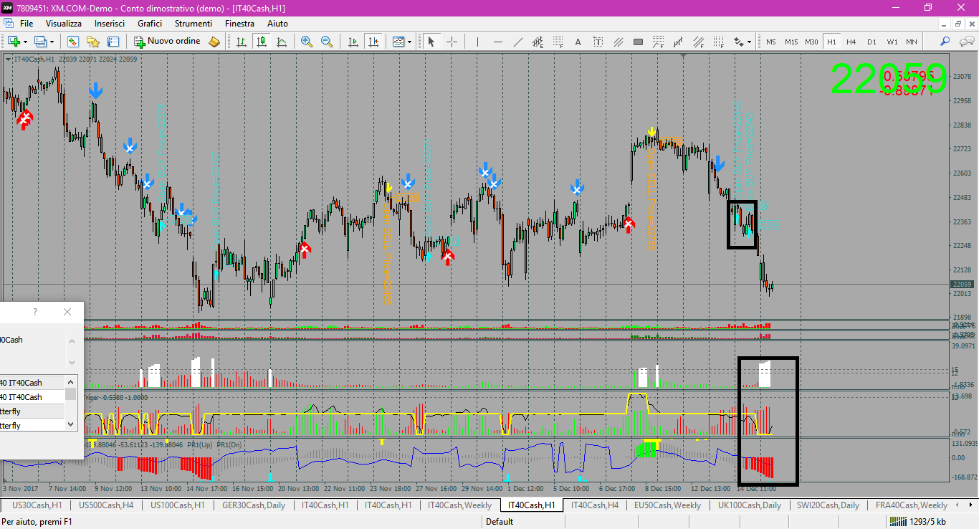Click the 'Default' profile in status bar
This screenshot has width=979, height=529.
click(x=500, y=522)
